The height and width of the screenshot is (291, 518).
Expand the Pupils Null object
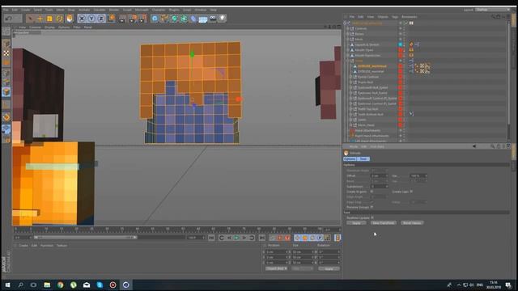[x=350, y=82]
